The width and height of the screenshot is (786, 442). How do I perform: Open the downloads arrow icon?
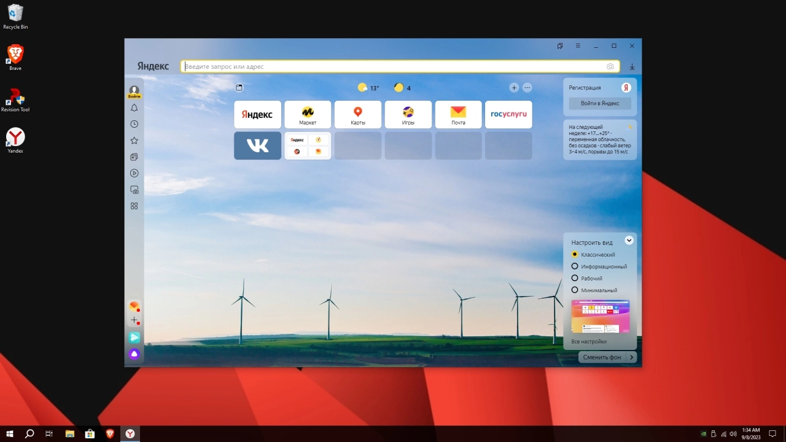pos(632,66)
